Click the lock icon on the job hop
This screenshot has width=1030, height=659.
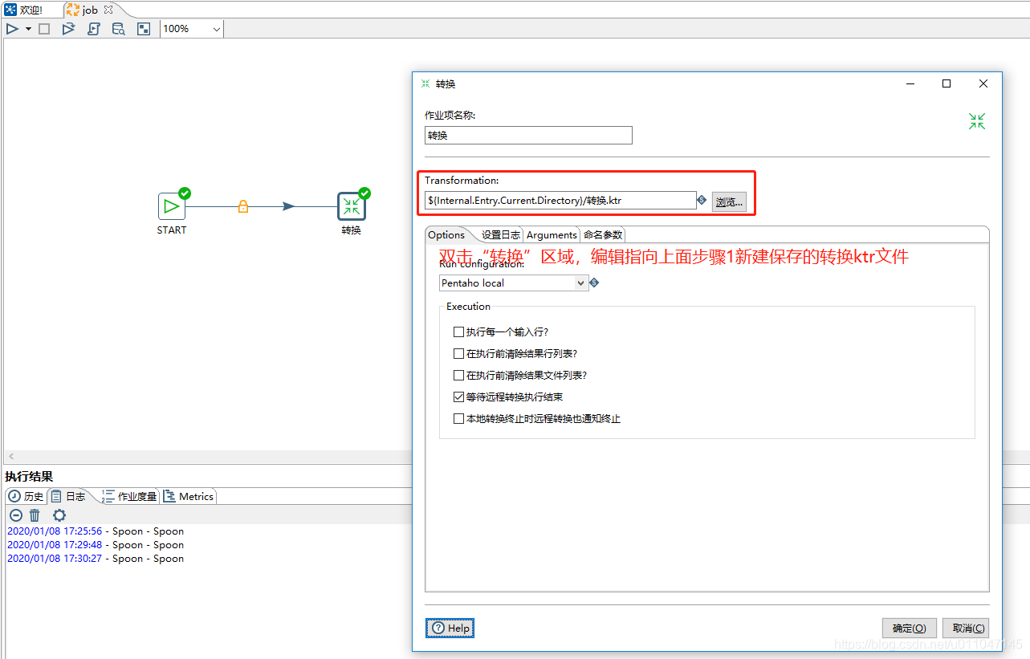click(x=243, y=206)
